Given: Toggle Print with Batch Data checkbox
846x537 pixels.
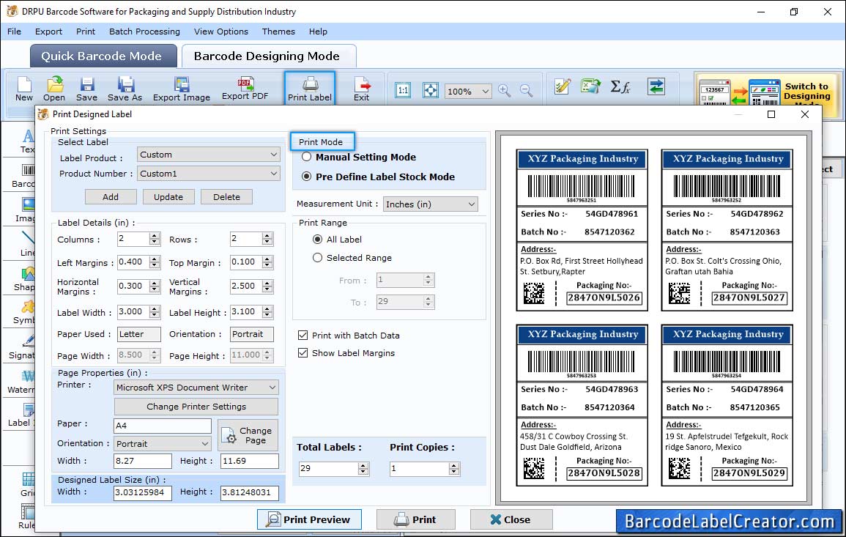Looking at the screenshot, I should 303,335.
